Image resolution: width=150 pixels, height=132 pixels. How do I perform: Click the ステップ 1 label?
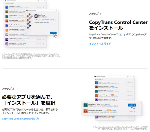pos(95,14)
